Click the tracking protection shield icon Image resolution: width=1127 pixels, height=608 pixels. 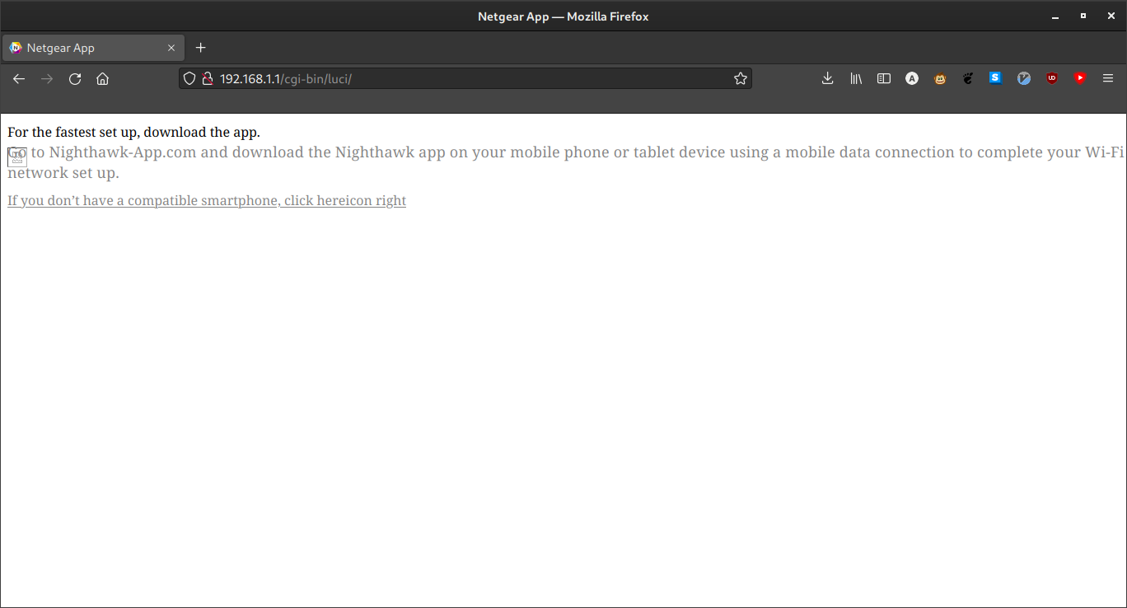[189, 79]
